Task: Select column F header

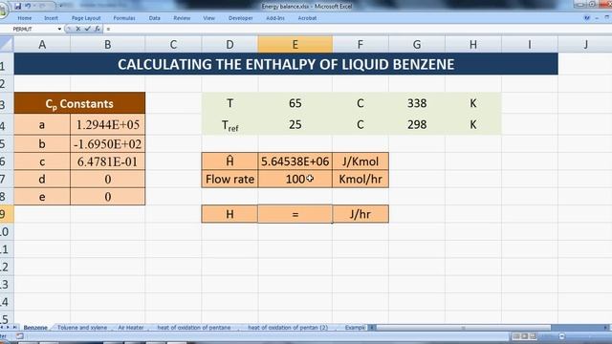Action: pyautogui.click(x=361, y=45)
